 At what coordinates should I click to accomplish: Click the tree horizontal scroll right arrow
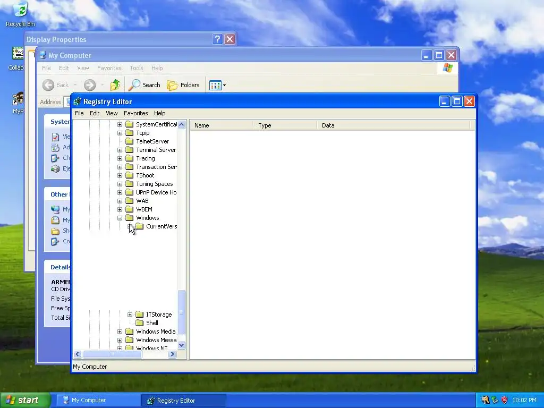[173, 354]
